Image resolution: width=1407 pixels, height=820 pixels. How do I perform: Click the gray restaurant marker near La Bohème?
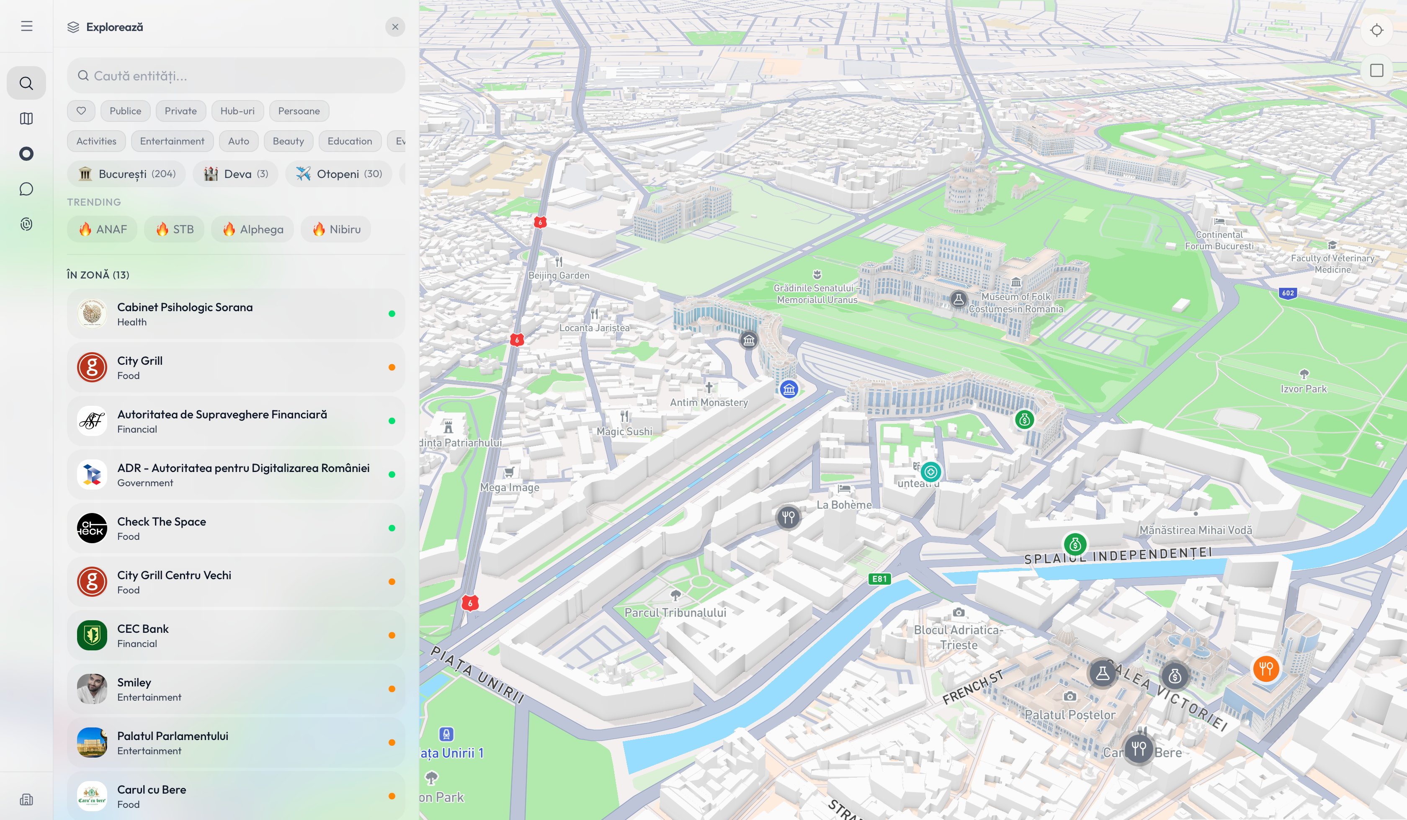[x=789, y=517]
